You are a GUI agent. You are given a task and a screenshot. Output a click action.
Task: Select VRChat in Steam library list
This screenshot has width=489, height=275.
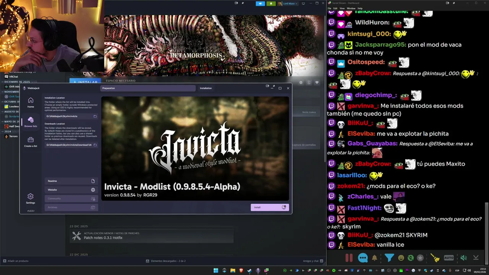click(x=13, y=76)
